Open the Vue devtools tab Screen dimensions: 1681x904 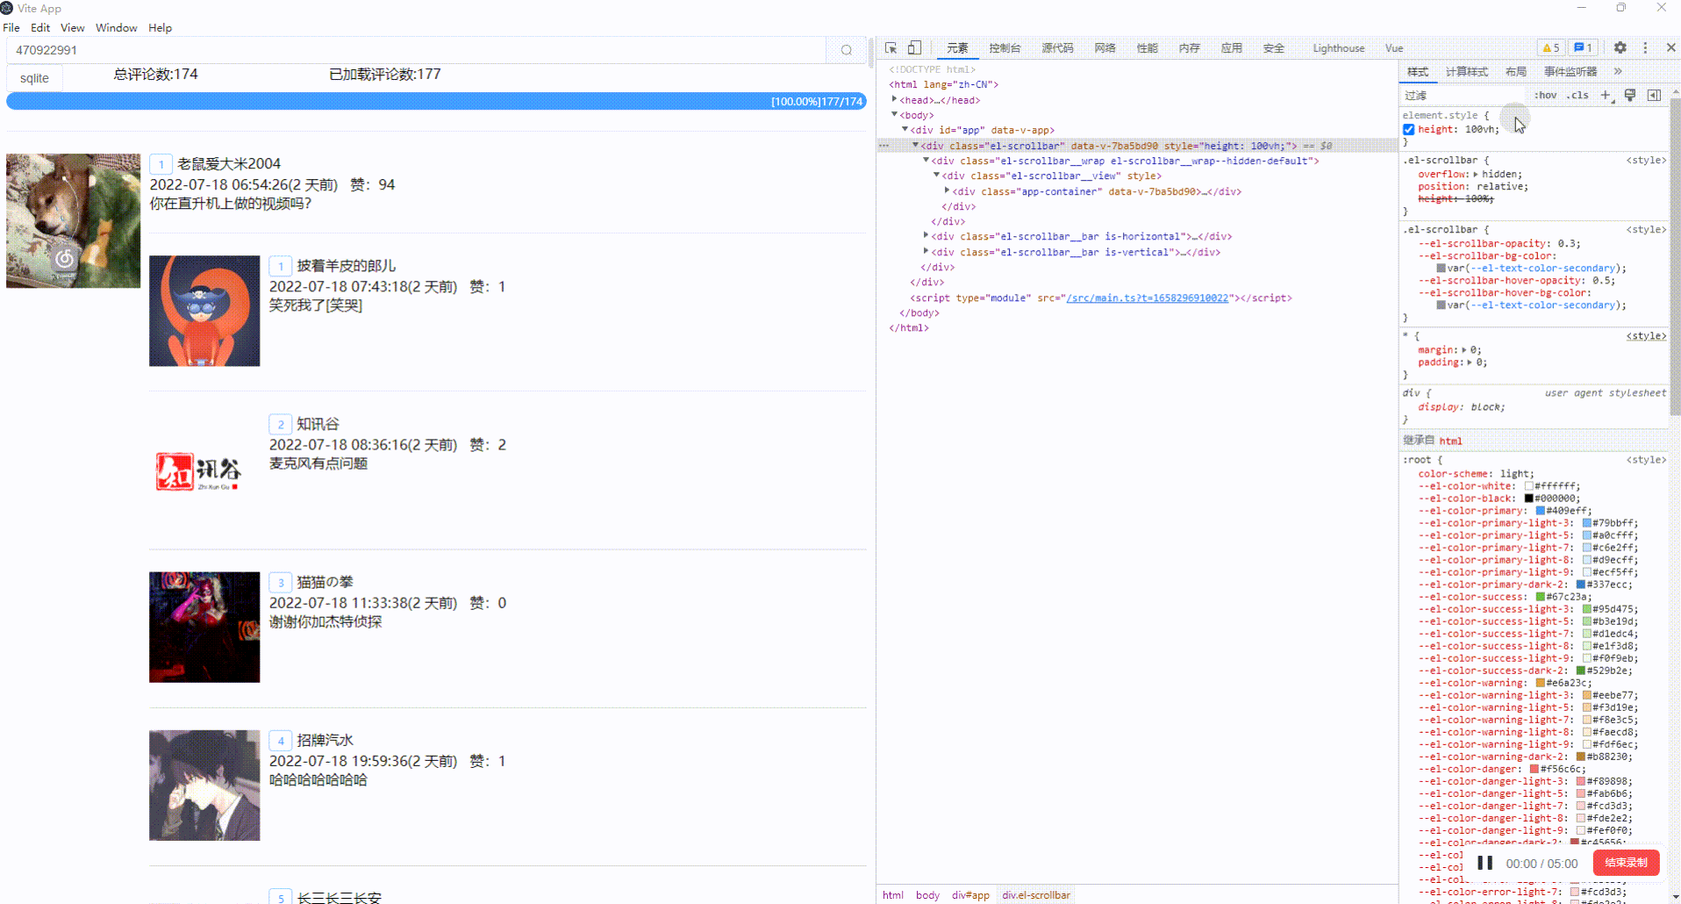click(1394, 48)
